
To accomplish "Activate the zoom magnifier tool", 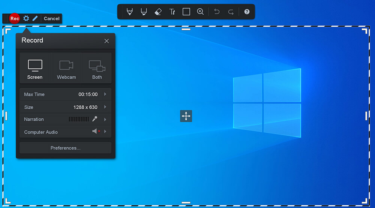I will (x=200, y=12).
